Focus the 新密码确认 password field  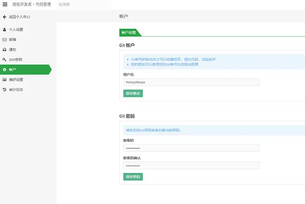pyautogui.click(x=191, y=166)
